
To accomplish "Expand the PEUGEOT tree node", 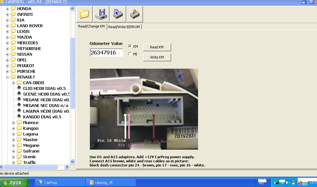I will tap(7, 66).
